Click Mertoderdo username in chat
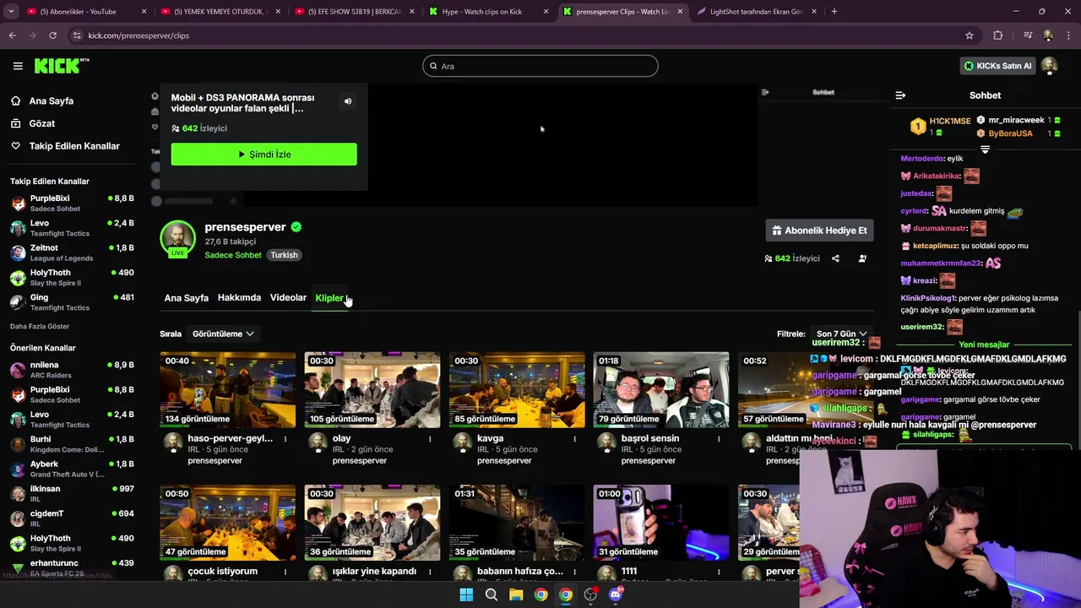Viewport: 1081px width, 608px height. [x=922, y=159]
